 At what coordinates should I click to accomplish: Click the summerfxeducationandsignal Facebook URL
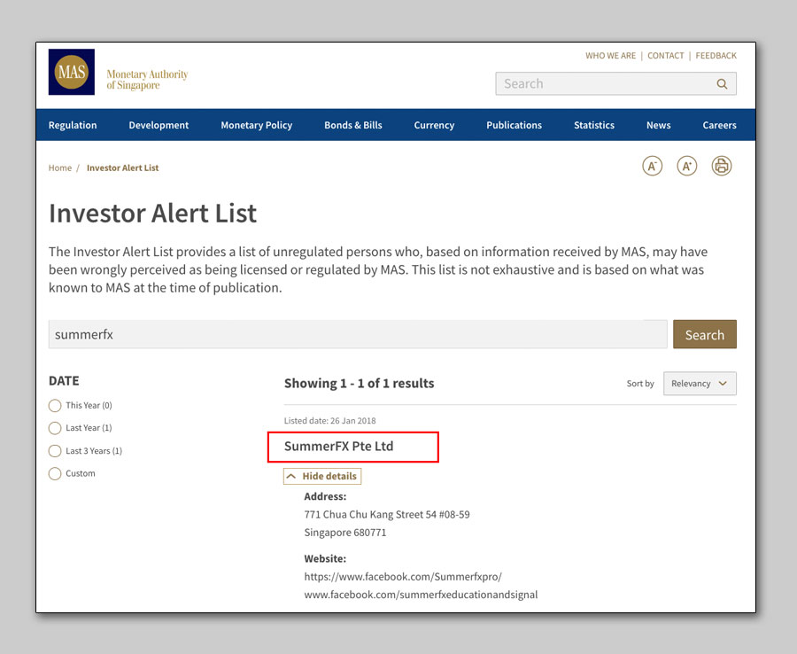421,595
